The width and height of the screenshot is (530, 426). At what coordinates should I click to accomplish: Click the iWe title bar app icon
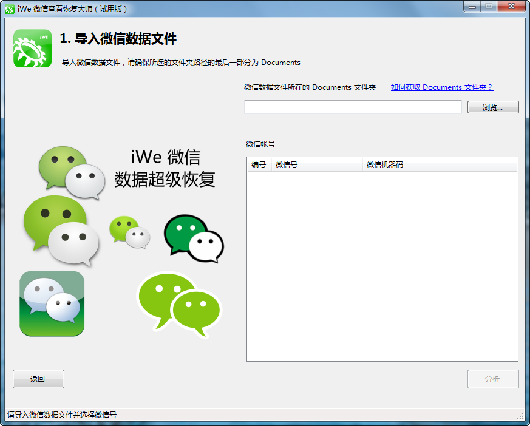tap(10, 9)
